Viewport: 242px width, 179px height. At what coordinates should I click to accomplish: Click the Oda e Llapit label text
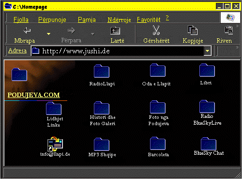[156, 84]
